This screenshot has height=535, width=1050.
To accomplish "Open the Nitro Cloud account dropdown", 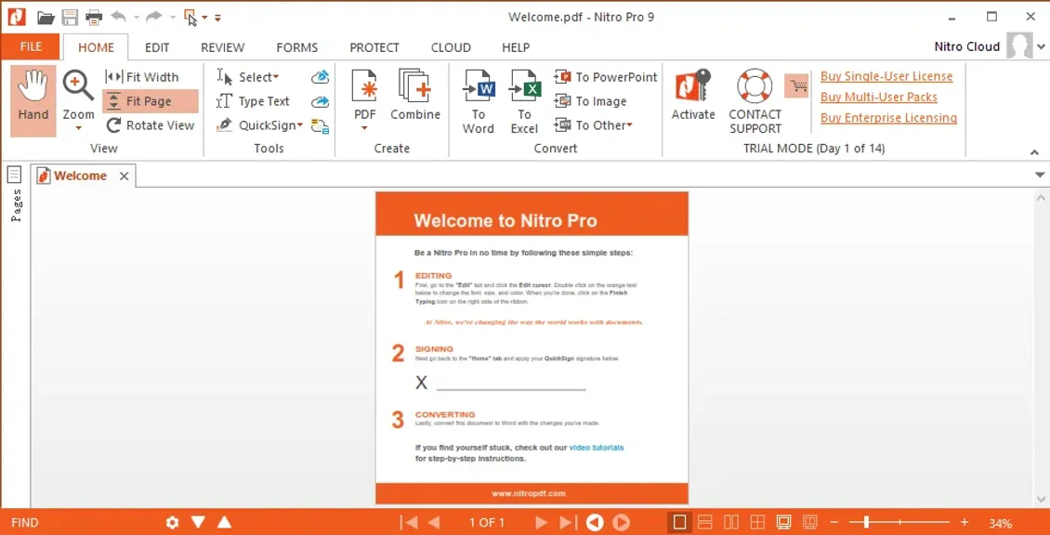I will pos(1041,46).
